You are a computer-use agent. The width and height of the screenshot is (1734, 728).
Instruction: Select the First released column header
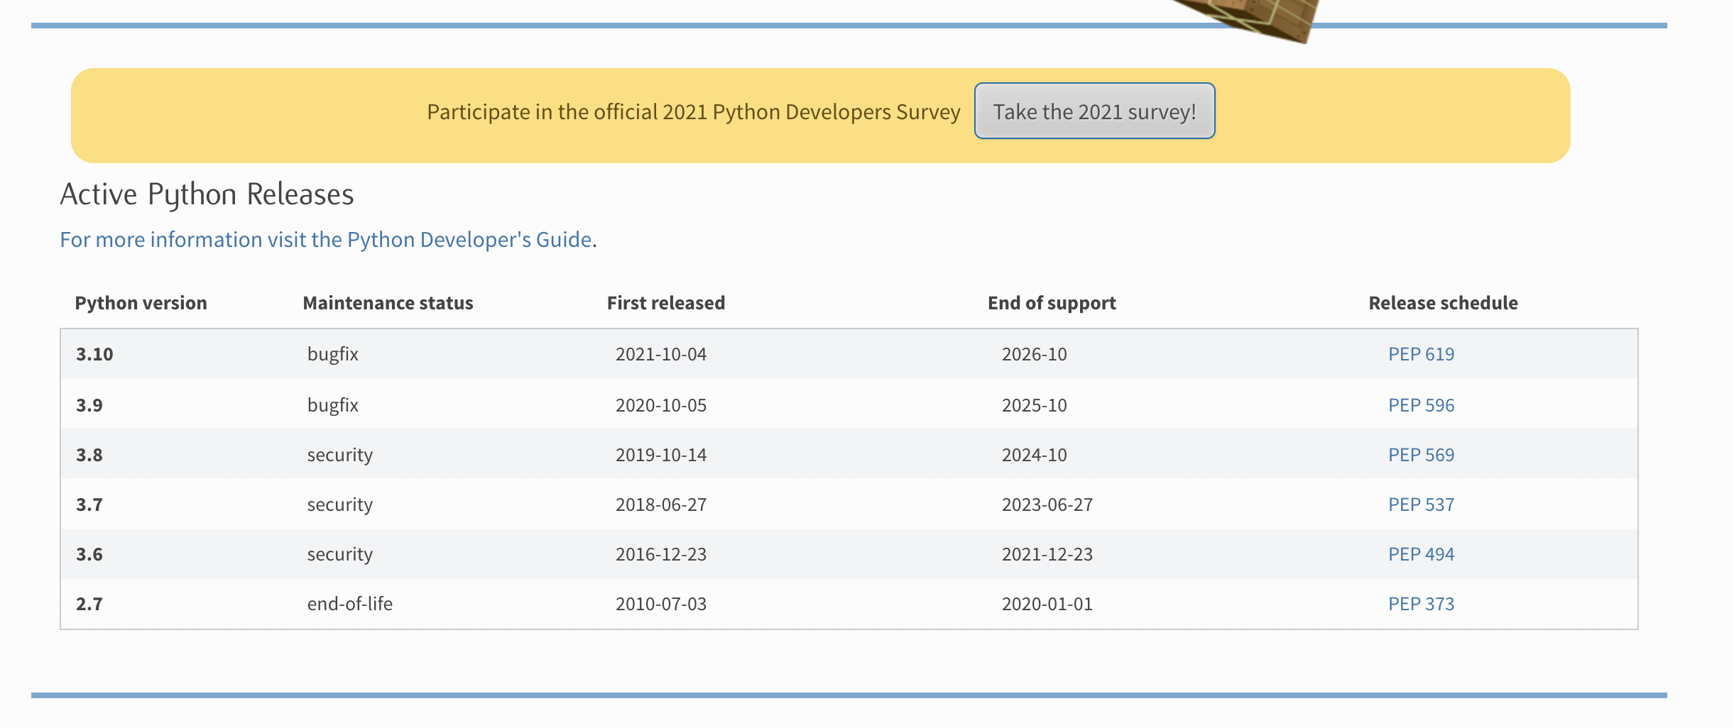665,303
